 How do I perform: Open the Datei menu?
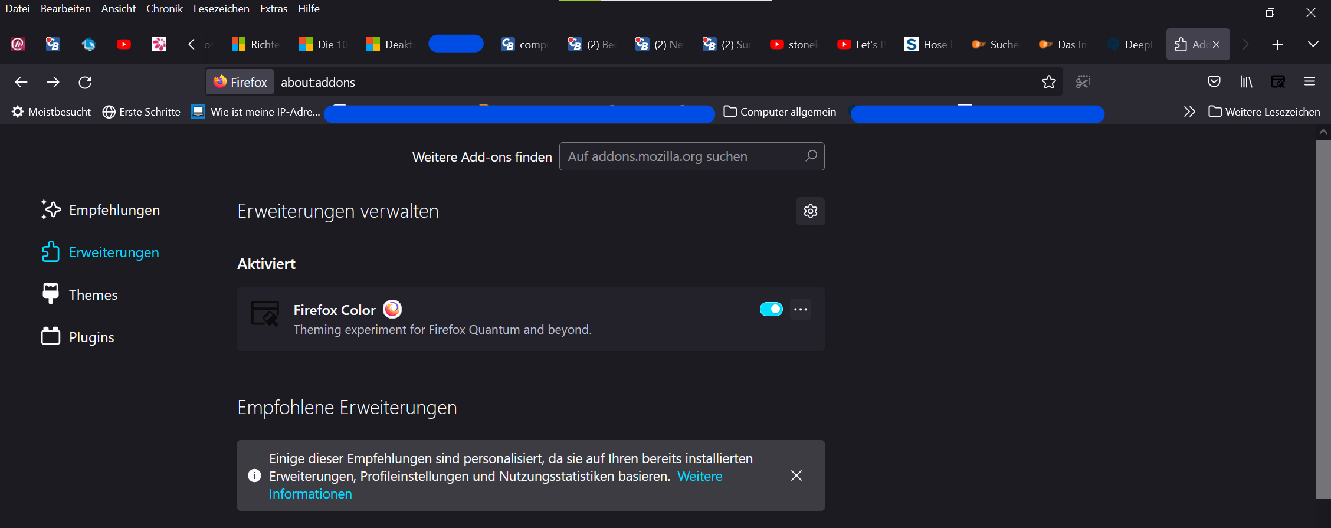coord(18,9)
